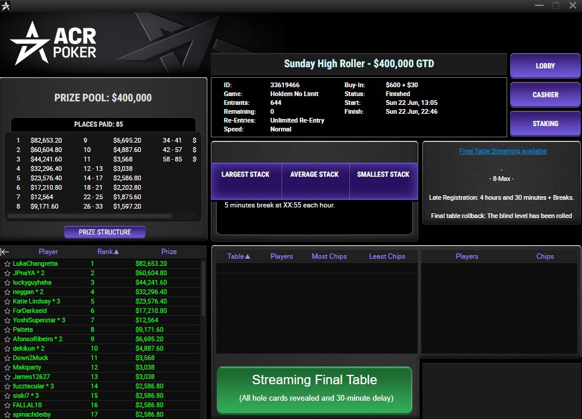Screen dimensions: 582x419
Task: Click the prize payouts horizontal scrollbar
Action: pyautogui.click(x=90, y=216)
